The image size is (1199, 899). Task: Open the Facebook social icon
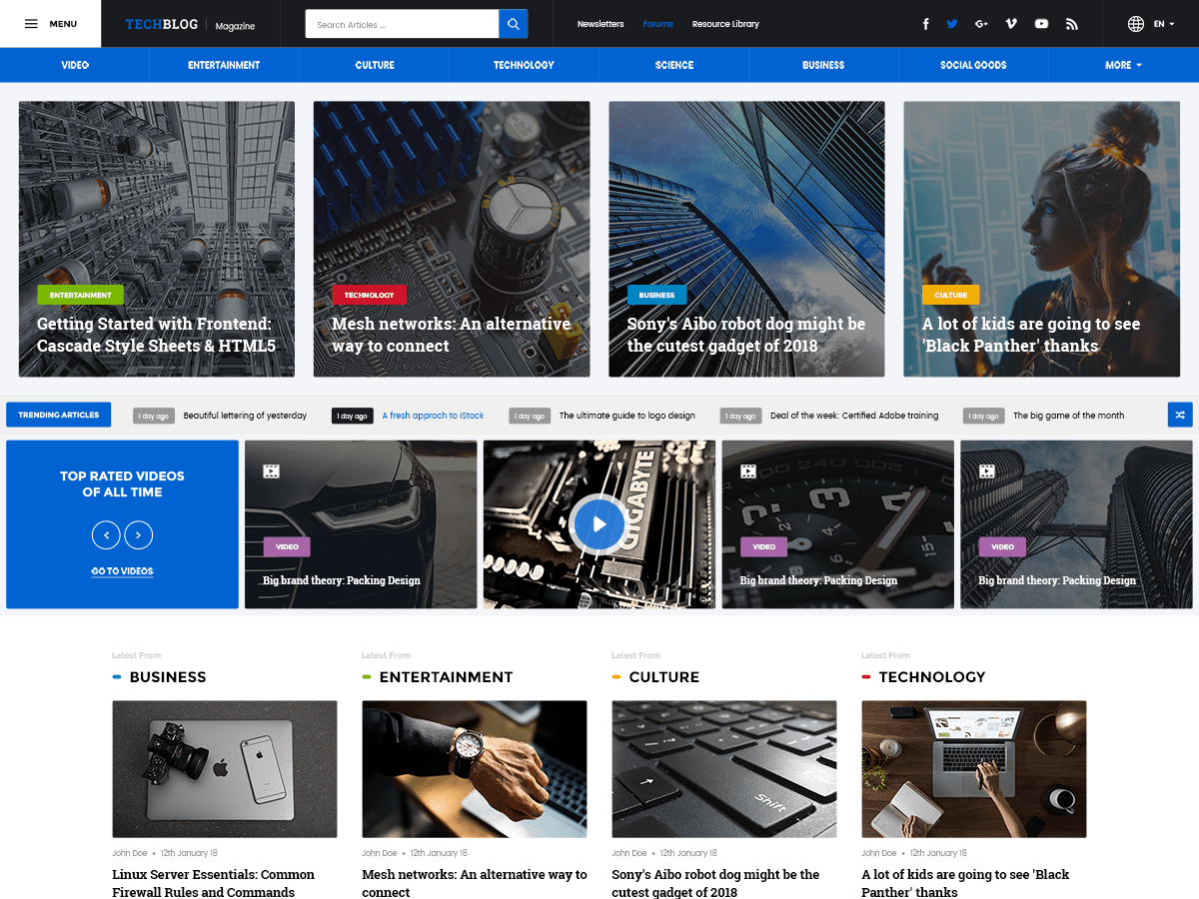pyautogui.click(x=925, y=24)
